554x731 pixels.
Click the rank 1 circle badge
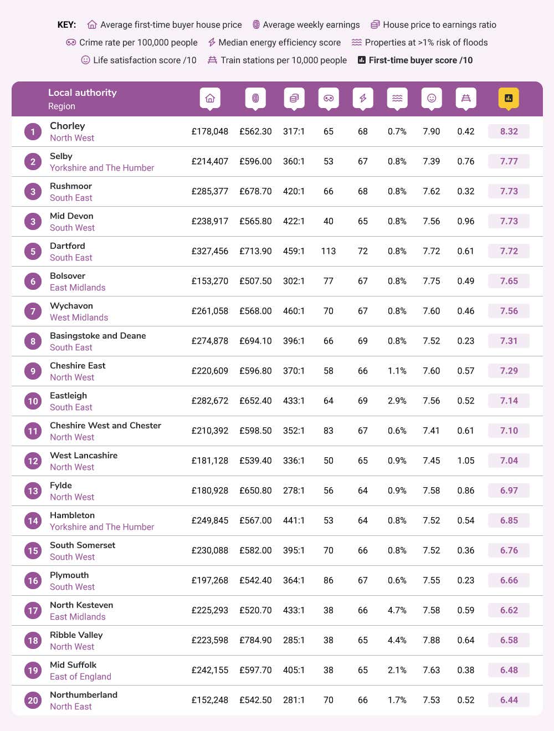pos(33,131)
